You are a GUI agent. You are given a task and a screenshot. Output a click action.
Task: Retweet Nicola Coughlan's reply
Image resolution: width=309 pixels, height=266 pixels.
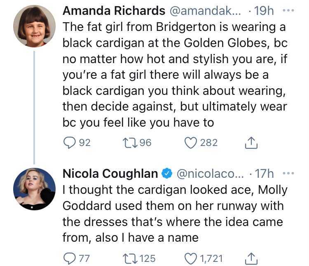129,259
